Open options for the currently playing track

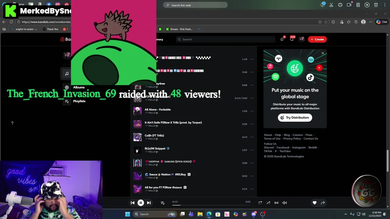(x=252, y=98)
